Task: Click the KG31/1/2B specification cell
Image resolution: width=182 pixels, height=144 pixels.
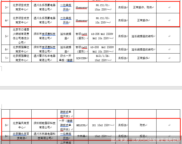Action: pos(102,58)
